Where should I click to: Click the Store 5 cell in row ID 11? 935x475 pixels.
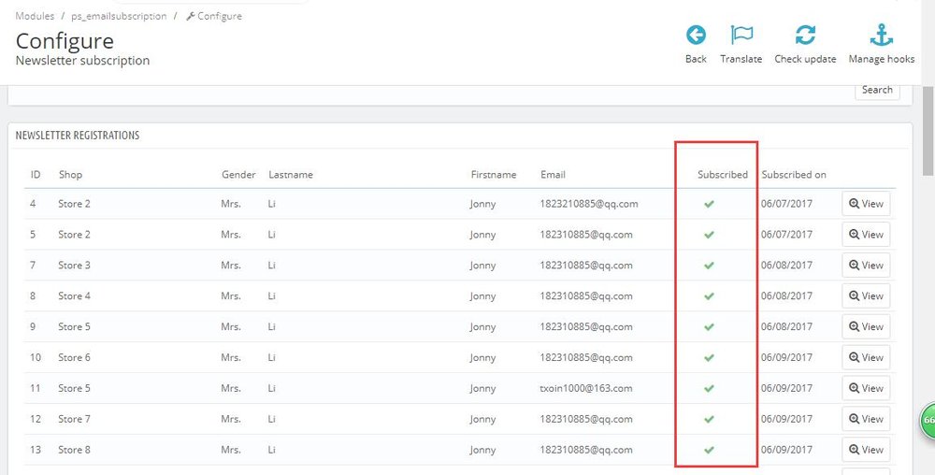click(x=74, y=388)
